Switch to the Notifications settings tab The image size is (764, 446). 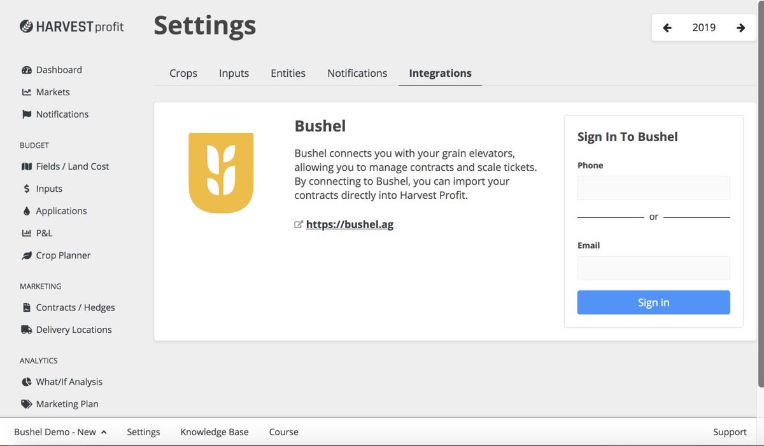[357, 73]
